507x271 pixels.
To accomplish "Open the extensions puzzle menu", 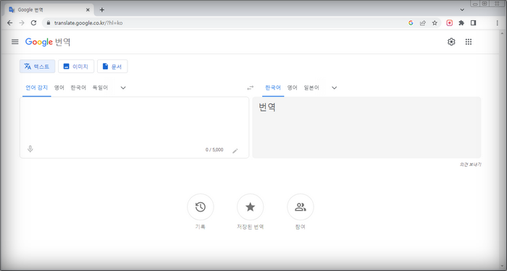I will point(461,23).
